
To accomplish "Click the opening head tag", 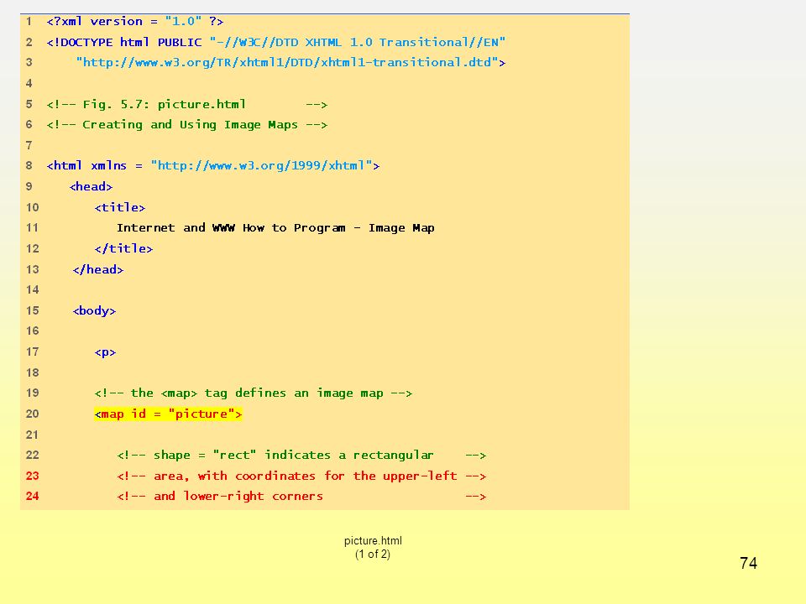I will [91, 186].
